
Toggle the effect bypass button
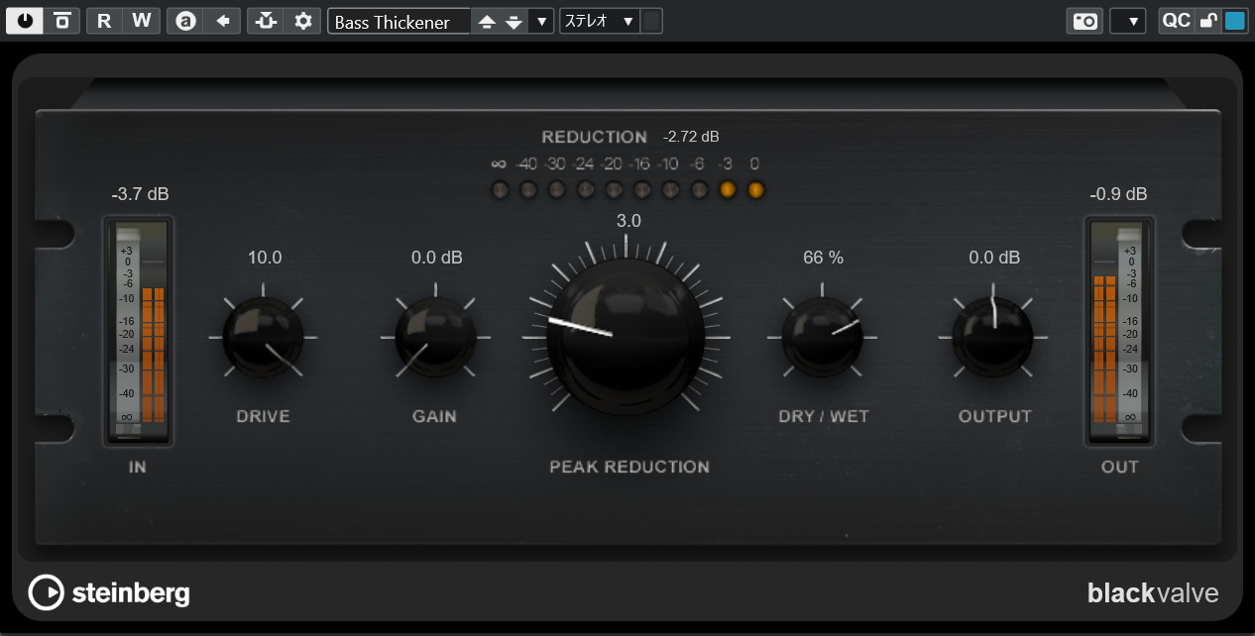pyautogui.click(x=61, y=21)
